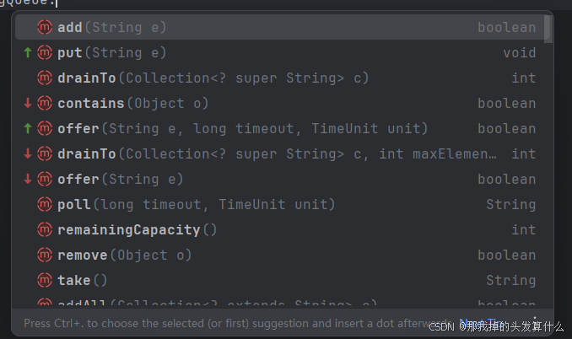Open the three-dot options menu in the hint bar
The height and width of the screenshot is (339, 572).
click(535, 323)
